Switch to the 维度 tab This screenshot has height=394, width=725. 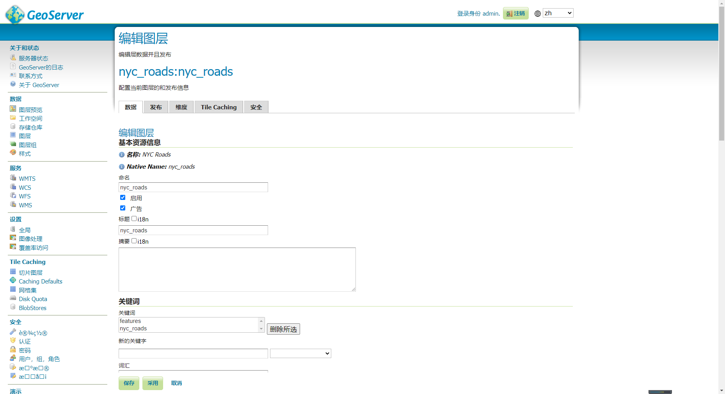(x=181, y=107)
